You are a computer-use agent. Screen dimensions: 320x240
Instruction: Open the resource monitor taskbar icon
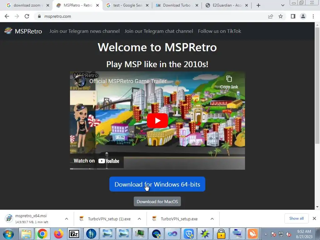(140, 234)
